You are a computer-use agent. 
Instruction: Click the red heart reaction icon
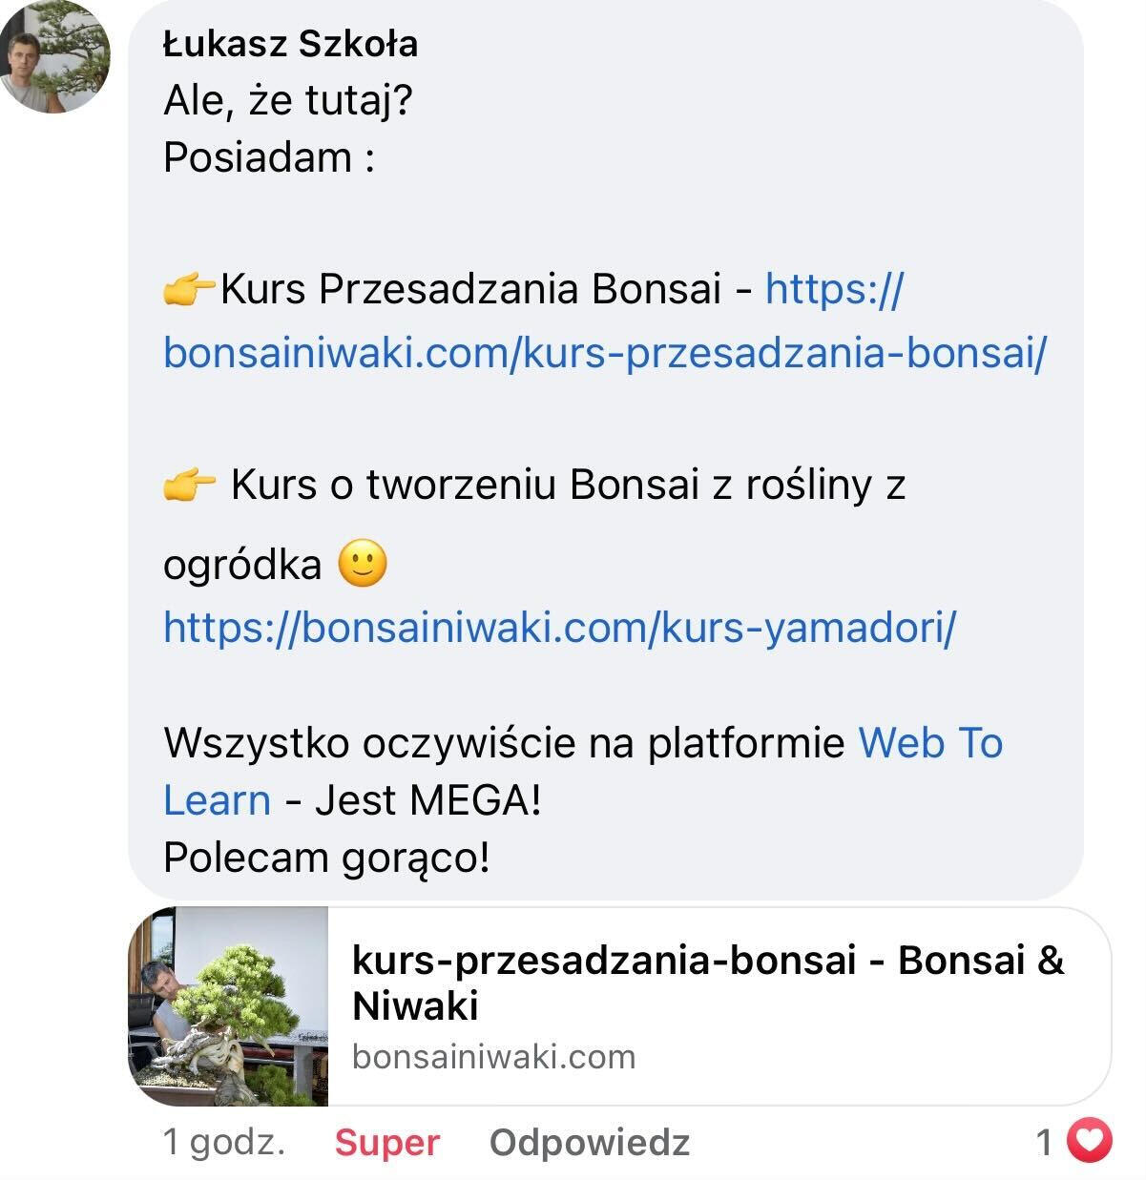tap(1089, 1140)
